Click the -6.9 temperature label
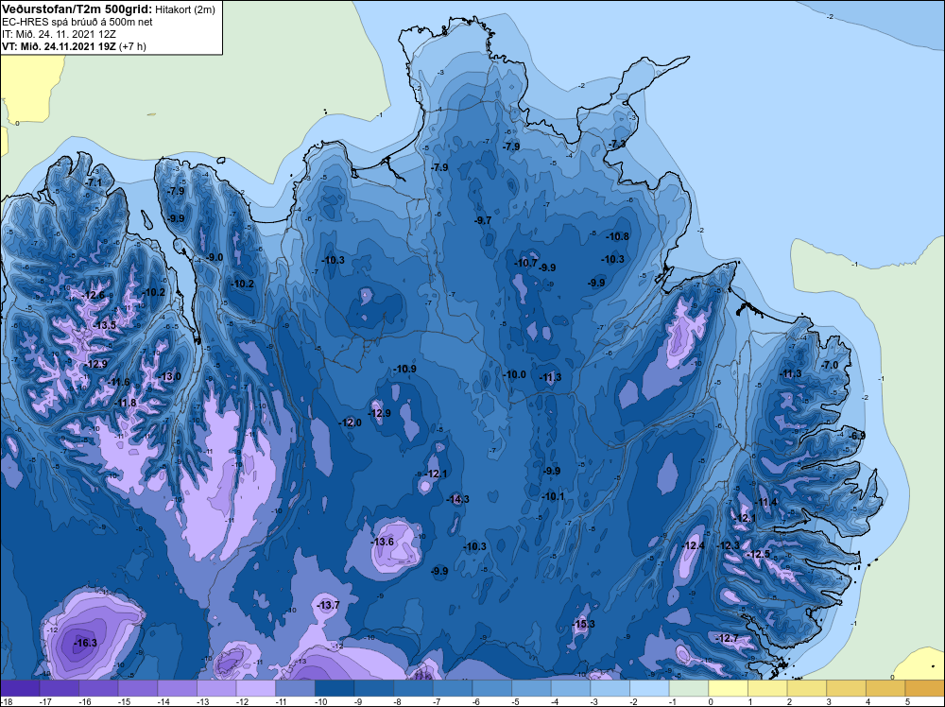The height and width of the screenshot is (707, 945). [x=857, y=436]
